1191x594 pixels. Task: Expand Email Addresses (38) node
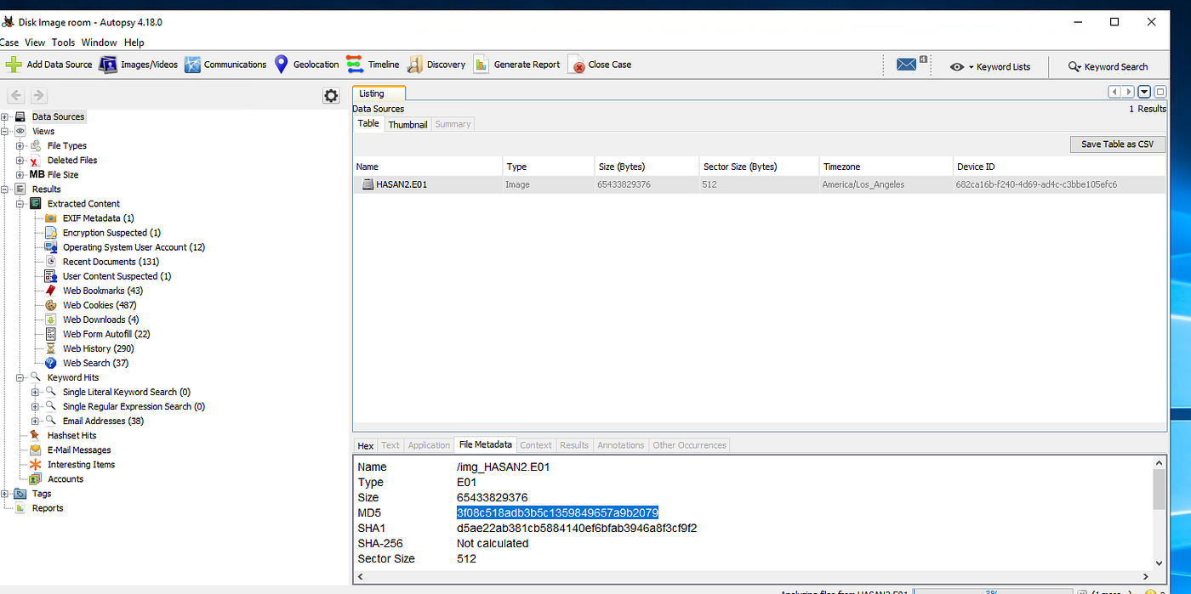36,421
